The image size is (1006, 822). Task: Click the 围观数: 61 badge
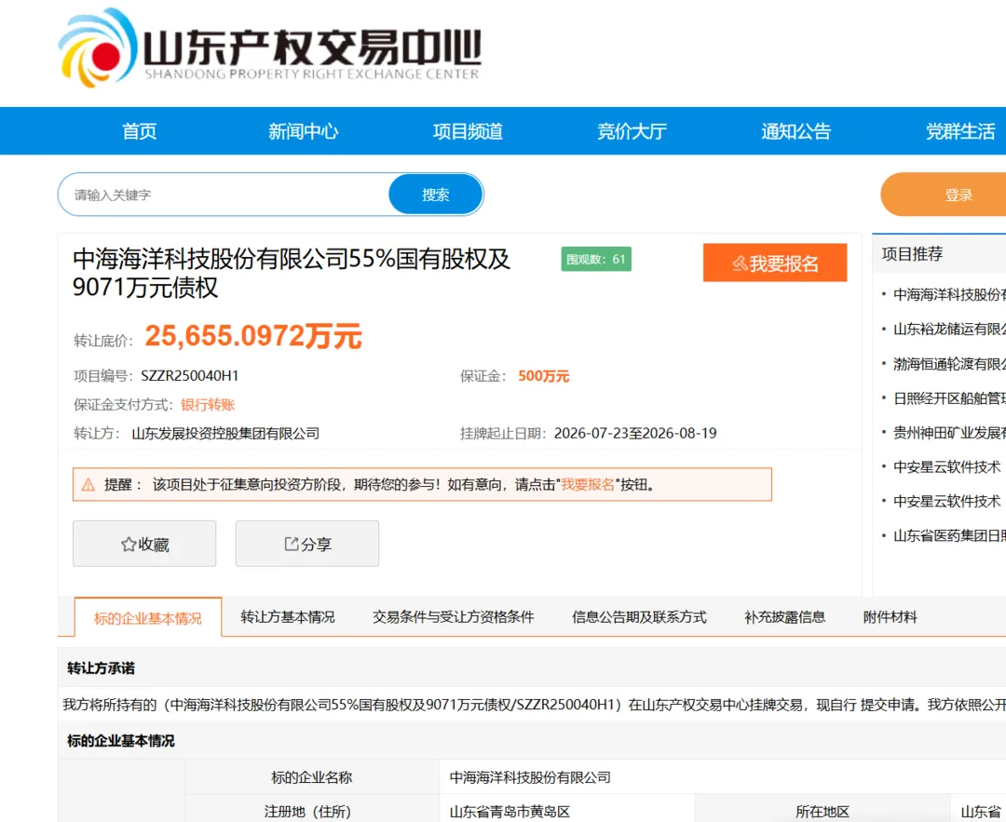[x=596, y=259]
